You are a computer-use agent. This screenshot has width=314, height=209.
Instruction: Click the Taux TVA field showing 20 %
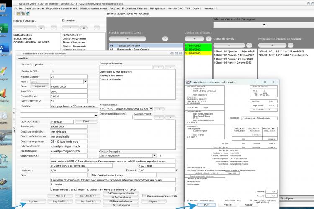click(x=69, y=92)
